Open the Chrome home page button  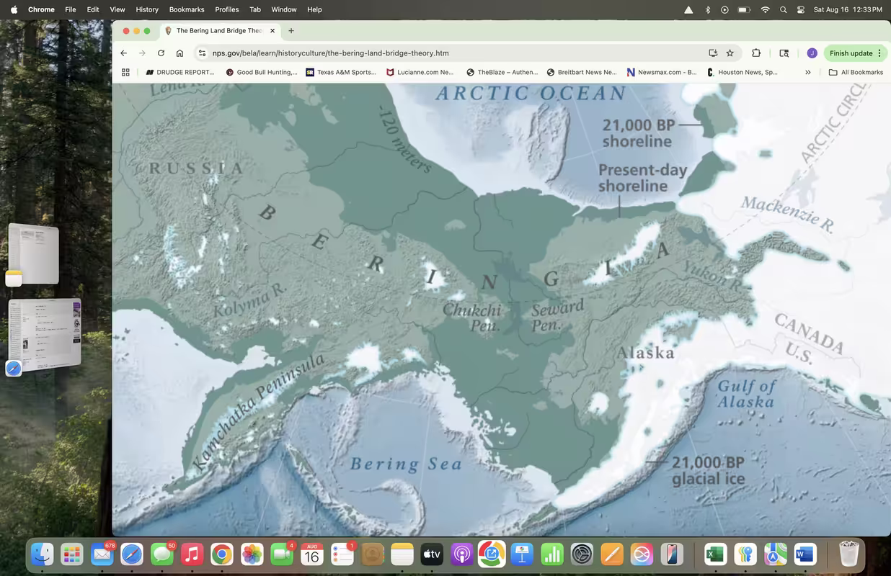(179, 53)
